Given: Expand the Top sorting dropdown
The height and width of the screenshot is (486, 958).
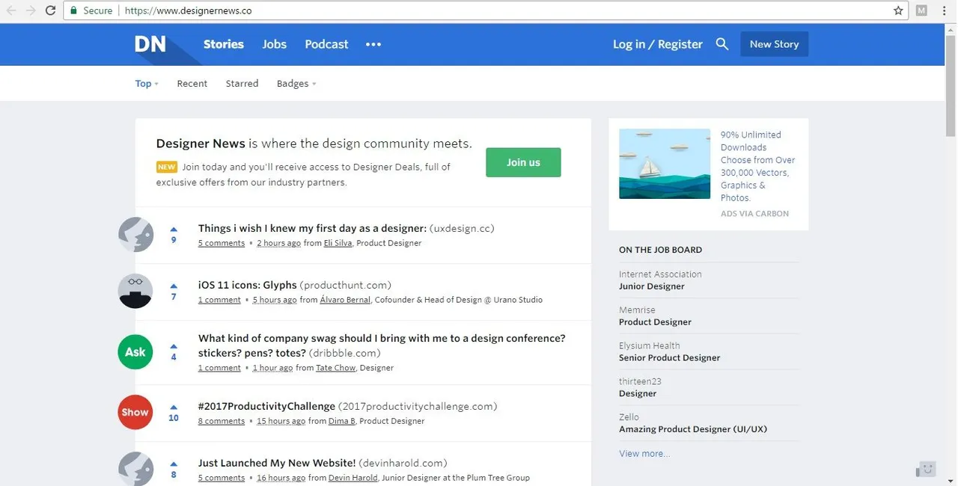Looking at the screenshot, I should [x=147, y=84].
